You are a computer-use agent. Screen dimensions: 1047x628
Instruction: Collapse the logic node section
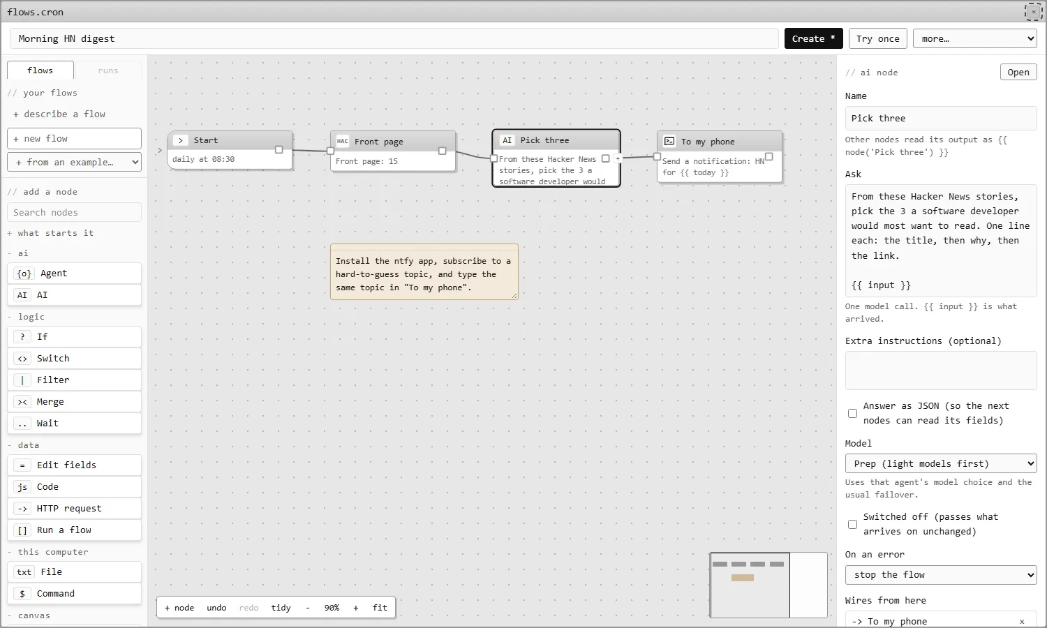click(x=27, y=317)
